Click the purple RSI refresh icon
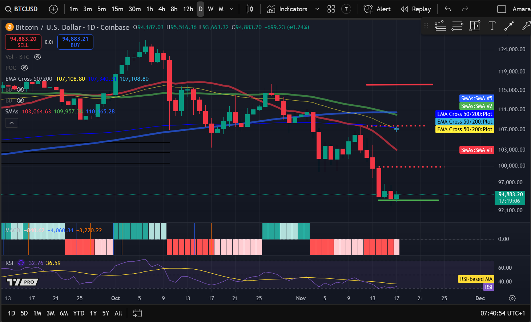 point(21,263)
